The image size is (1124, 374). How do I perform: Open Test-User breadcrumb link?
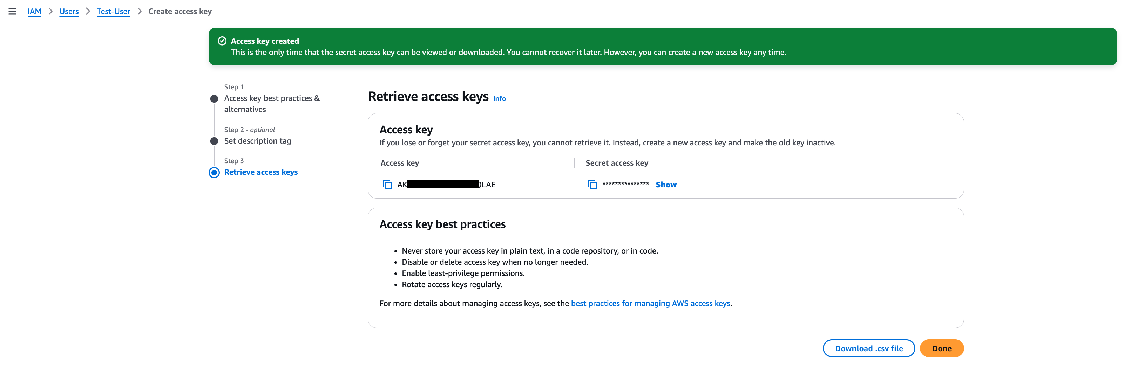coord(113,11)
